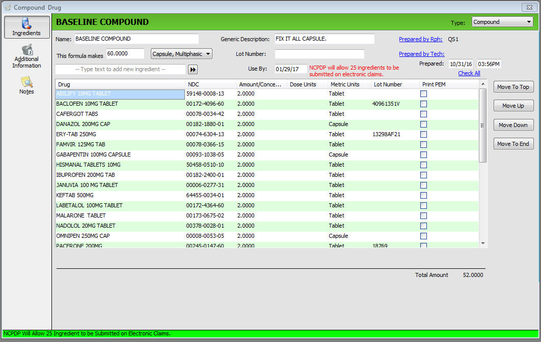Click the Use By date field

point(291,69)
